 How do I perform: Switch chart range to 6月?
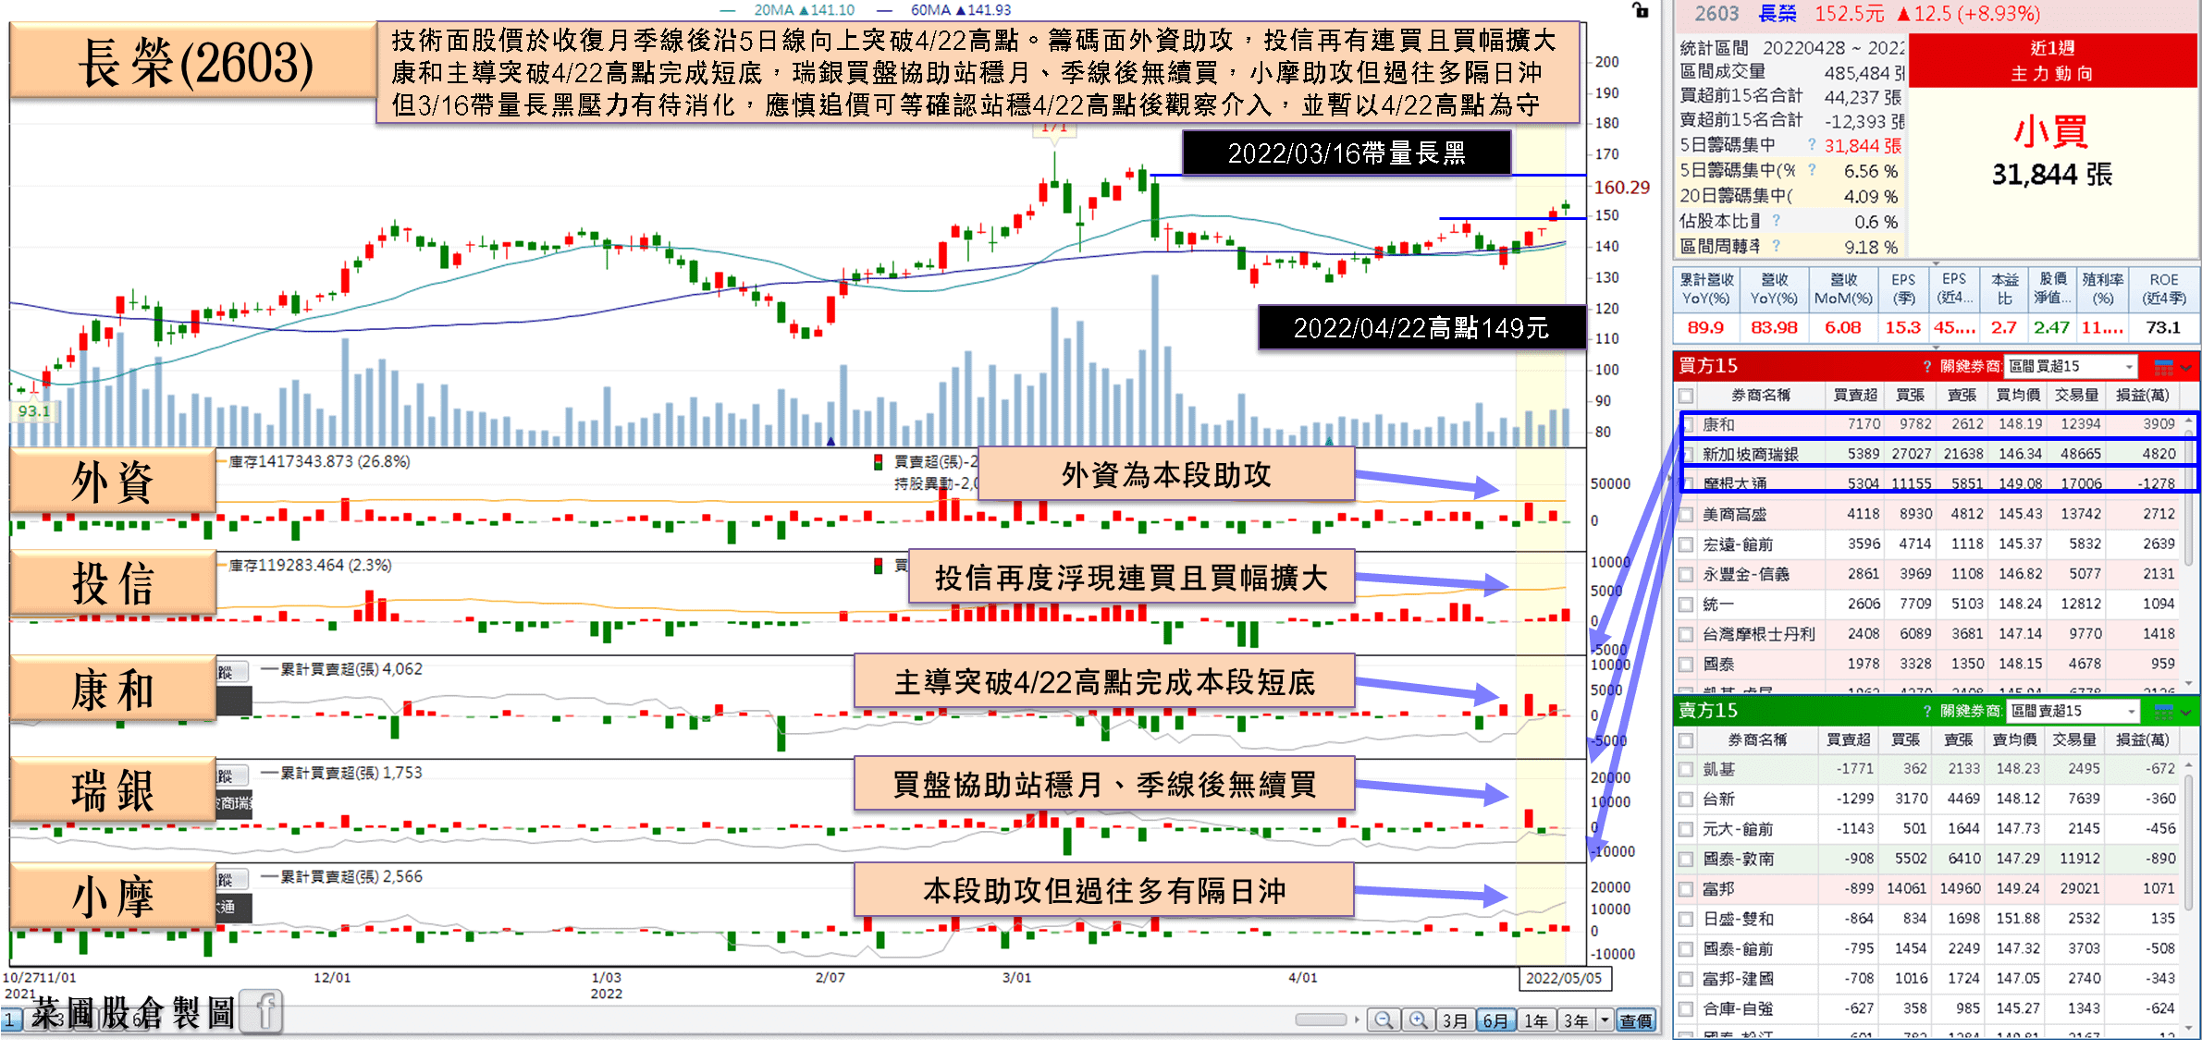[1495, 1020]
